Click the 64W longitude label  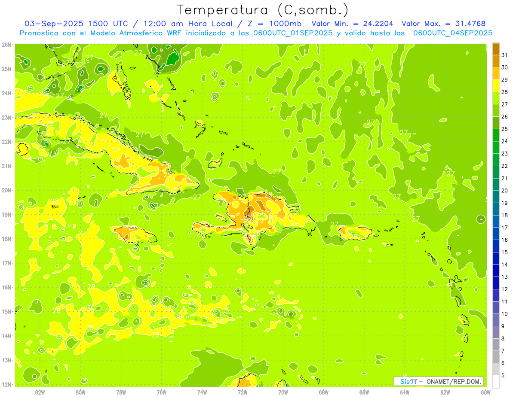coord(405,392)
